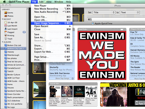Image resolution: width=145 pixels, height=109 pixels.
Task: Choose Share… menu item
Action: pos(52,46)
